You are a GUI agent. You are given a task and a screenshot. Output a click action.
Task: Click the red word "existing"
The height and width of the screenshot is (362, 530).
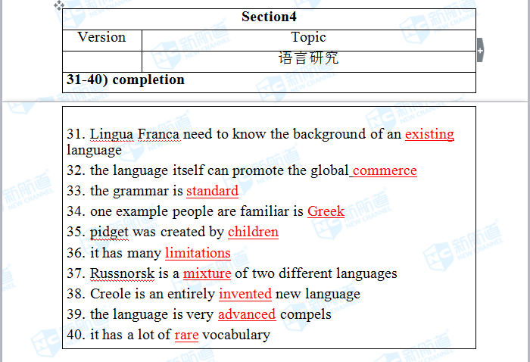pos(429,135)
